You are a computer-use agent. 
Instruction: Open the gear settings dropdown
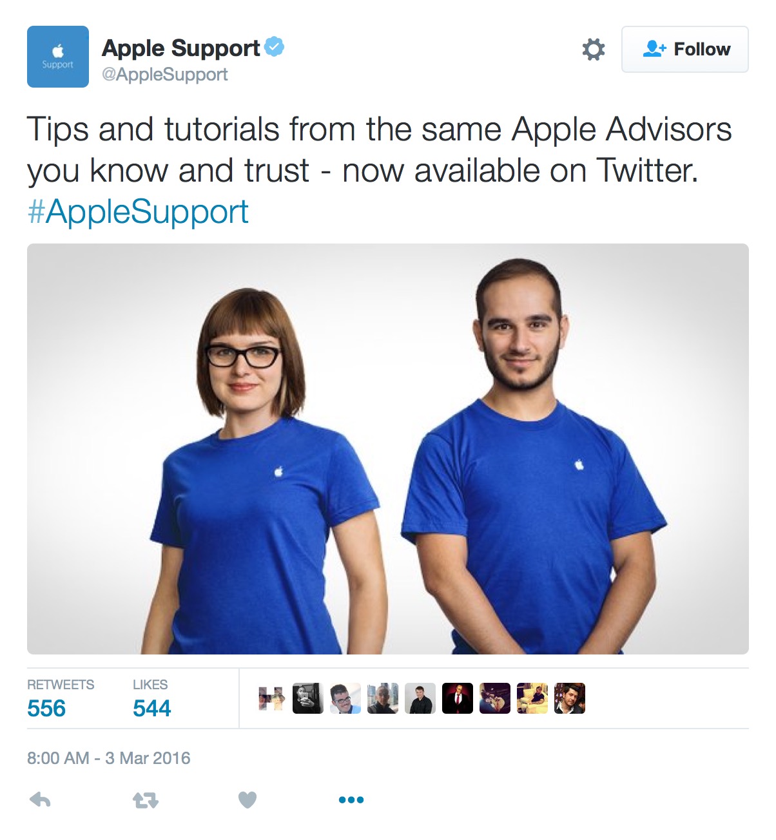coord(594,49)
